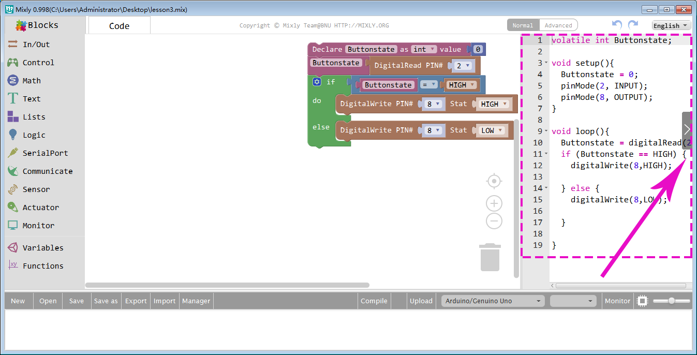The width and height of the screenshot is (697, 355).
Task: Open the English language dropdown
Action: click(671, 25)
